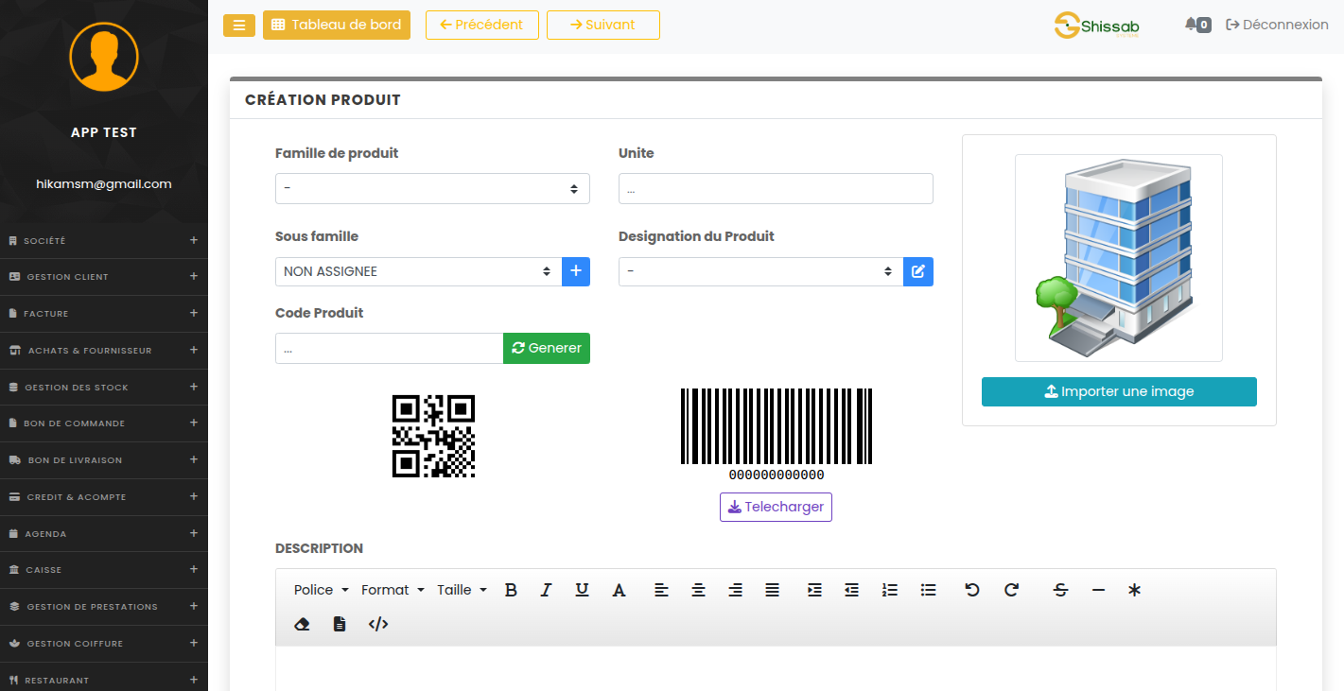Expand the Gestion Client sidebar section
This screenshot has width=1344, height=691.
click(104, 277)
